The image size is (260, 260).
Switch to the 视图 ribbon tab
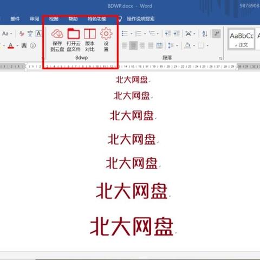[54, 19]
